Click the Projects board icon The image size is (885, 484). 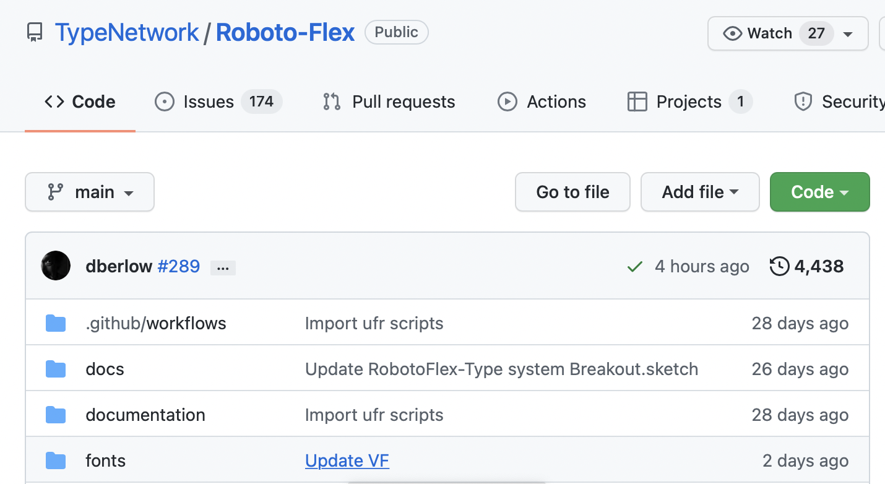(x=637, y=102)
